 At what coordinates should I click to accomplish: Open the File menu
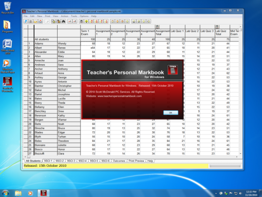coord(26,16)
